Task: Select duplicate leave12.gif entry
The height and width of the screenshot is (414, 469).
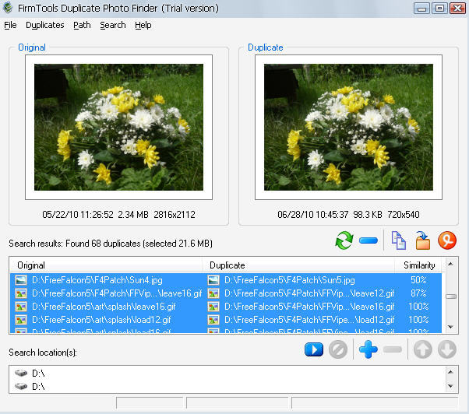Action: point(309,293)
